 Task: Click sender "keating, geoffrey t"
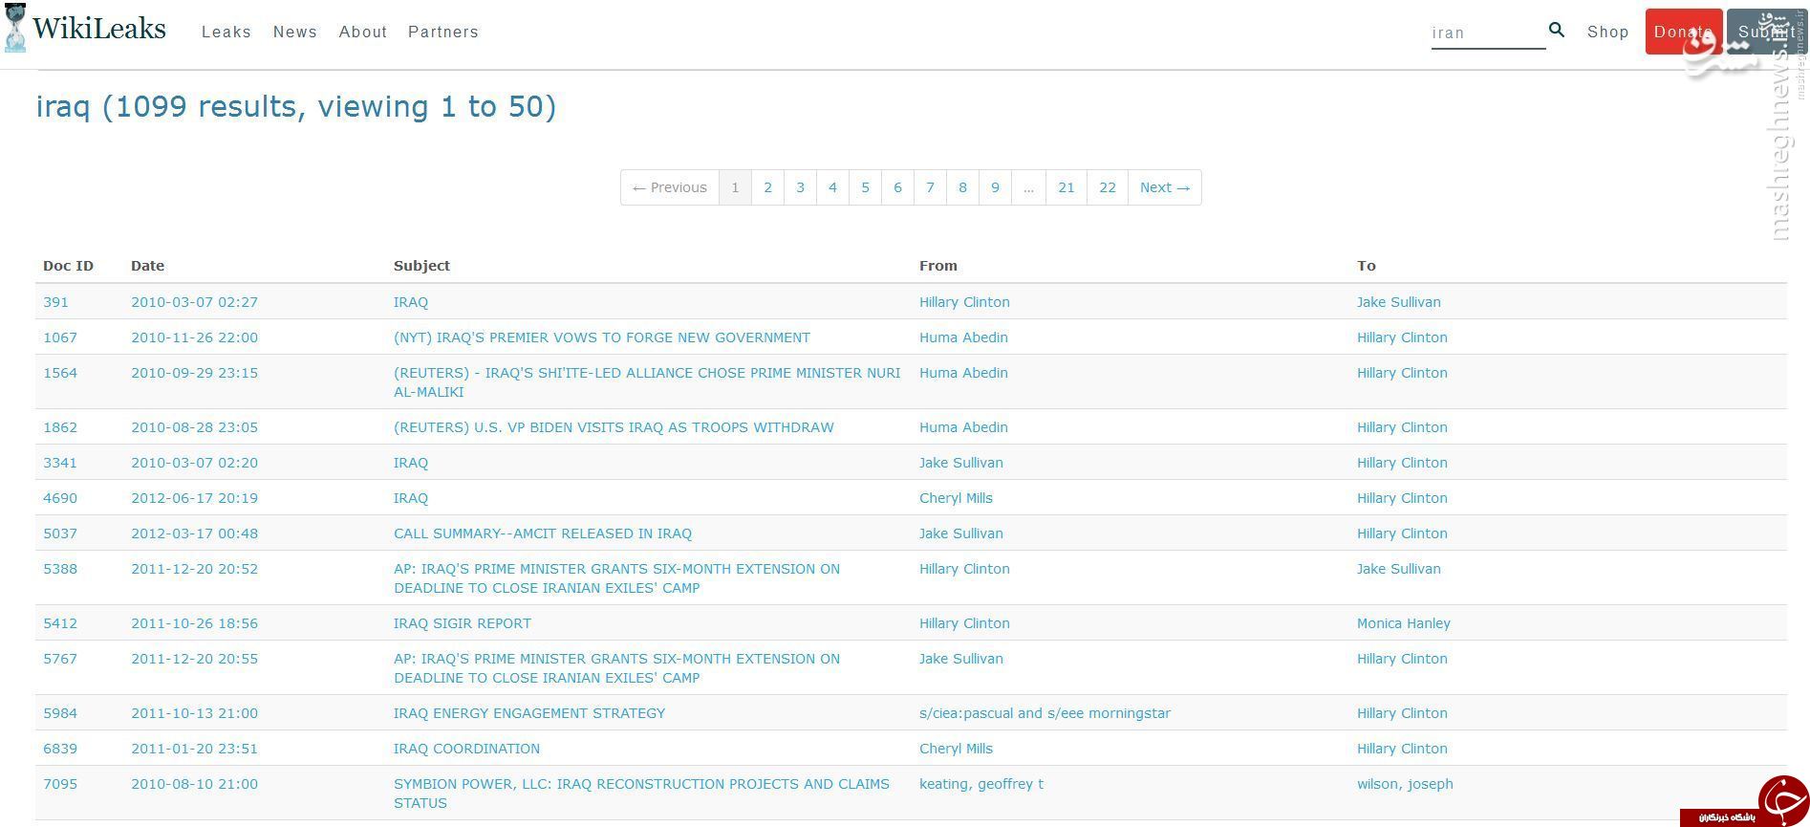click(x=981, y=784)
